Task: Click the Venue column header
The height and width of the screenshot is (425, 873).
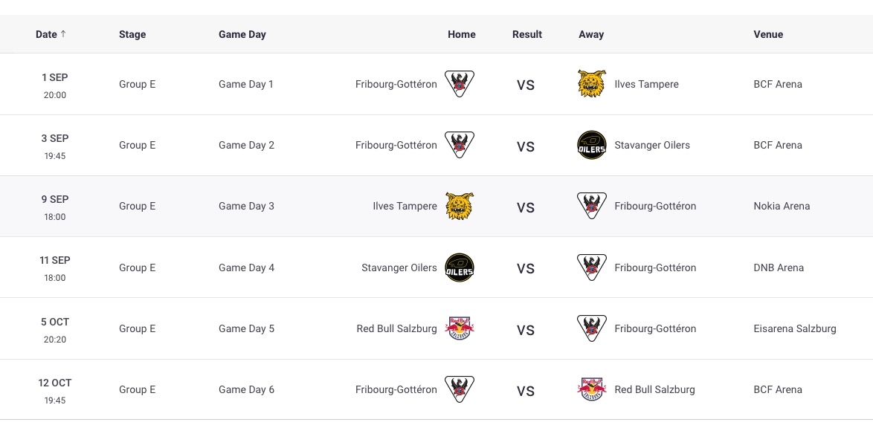Action: (x=768, y=34)
